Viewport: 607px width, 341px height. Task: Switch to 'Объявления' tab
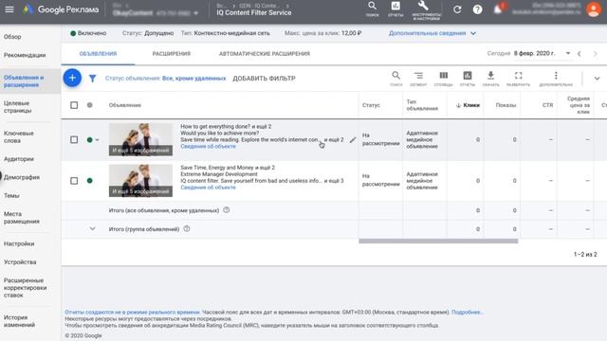(x=98, y=54)
